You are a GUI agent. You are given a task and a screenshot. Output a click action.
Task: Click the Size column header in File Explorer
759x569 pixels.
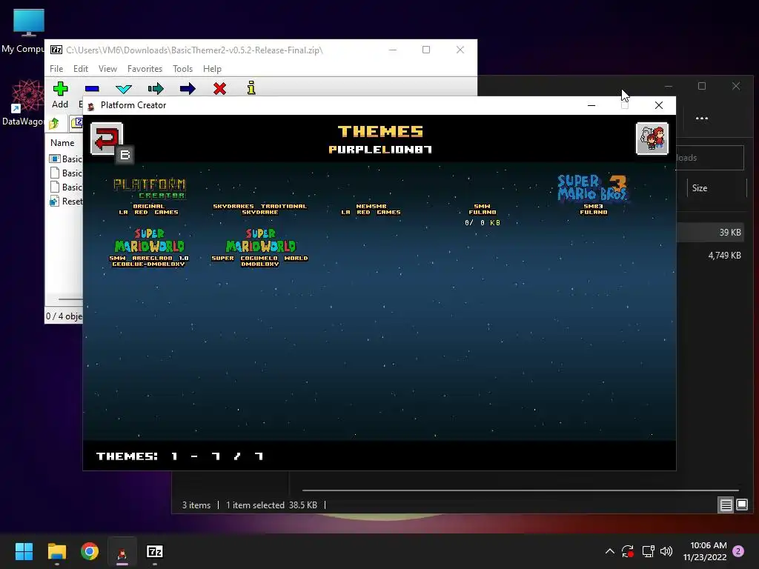tap(700, 188)
